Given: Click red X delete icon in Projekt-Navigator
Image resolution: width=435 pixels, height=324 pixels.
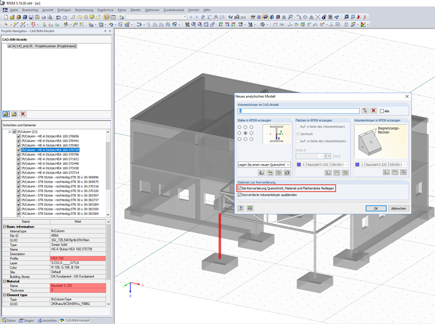Looking at the screenshot, I should [x=23, y=114].
